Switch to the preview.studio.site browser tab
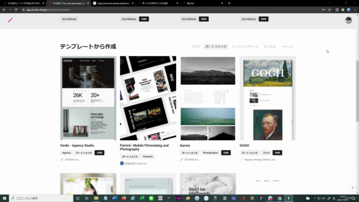 click(113, 3)
